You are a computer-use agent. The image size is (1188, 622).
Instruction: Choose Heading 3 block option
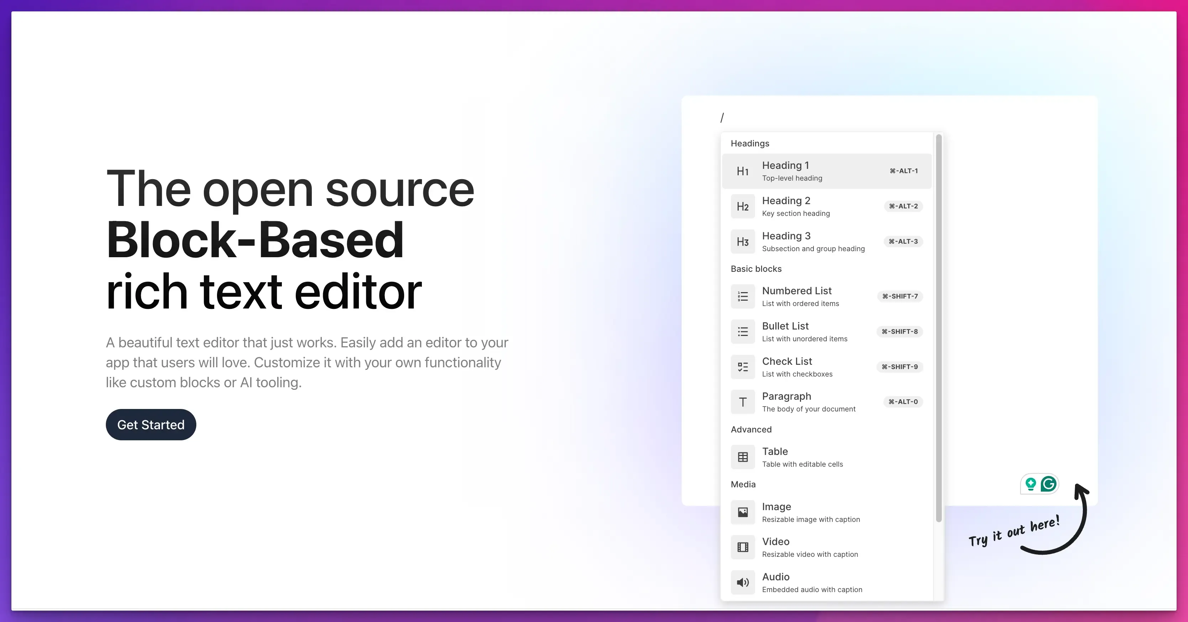pos(827,242)
